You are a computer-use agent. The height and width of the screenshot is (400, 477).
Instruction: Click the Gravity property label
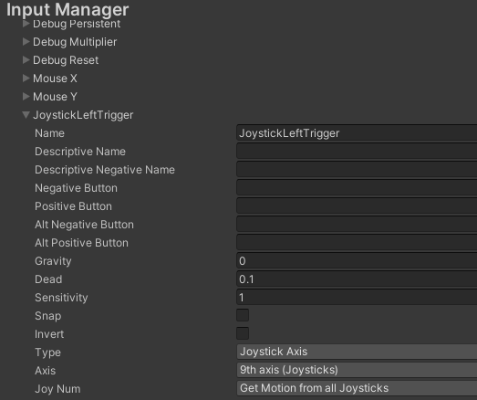53,261
